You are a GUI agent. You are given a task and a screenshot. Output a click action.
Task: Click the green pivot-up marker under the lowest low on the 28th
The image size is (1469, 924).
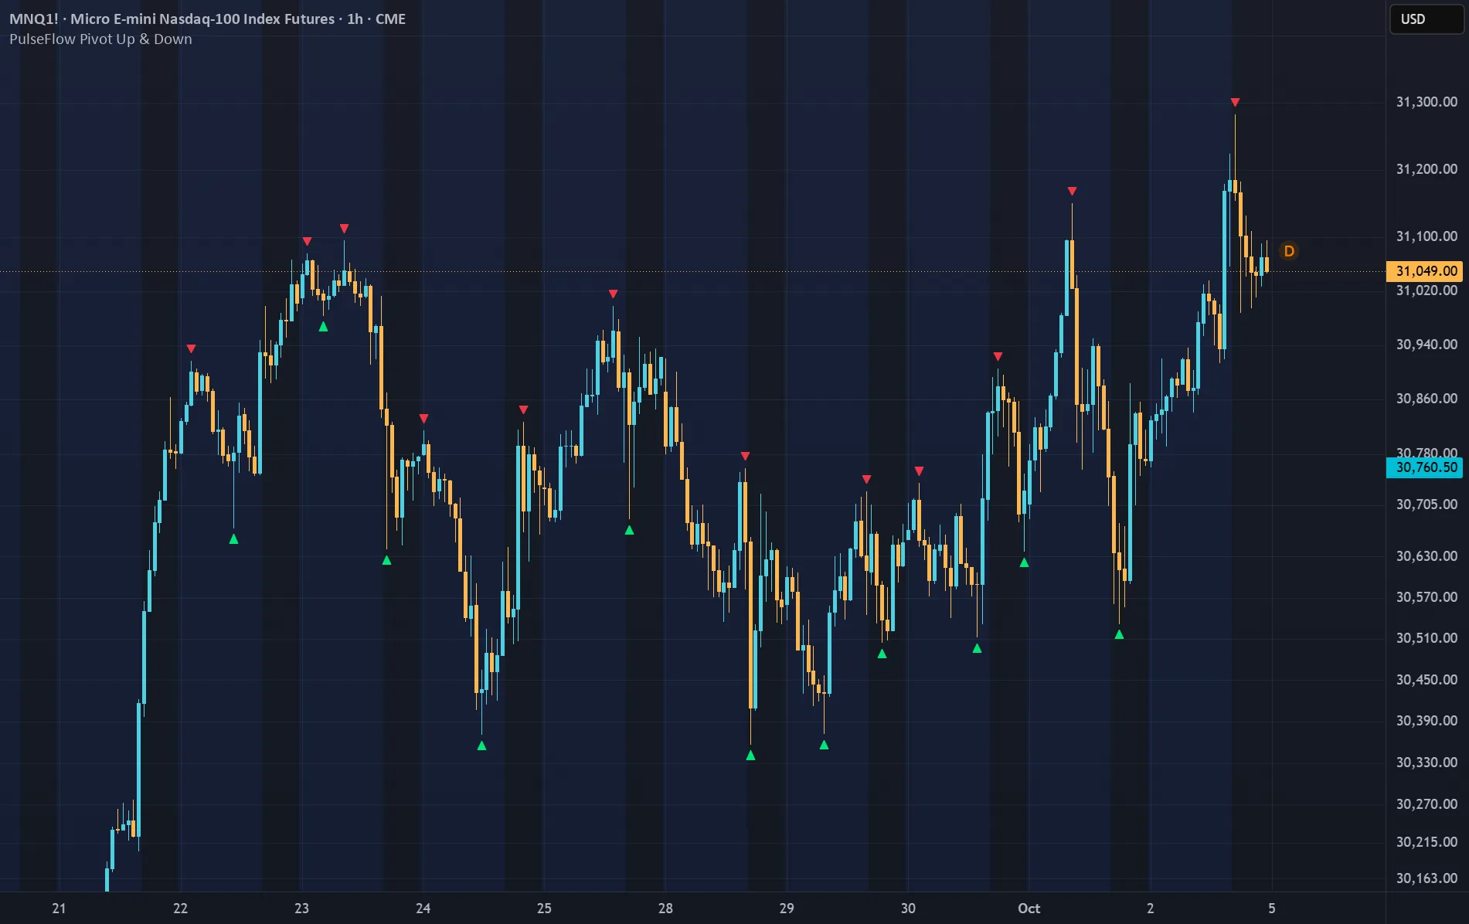750,756
